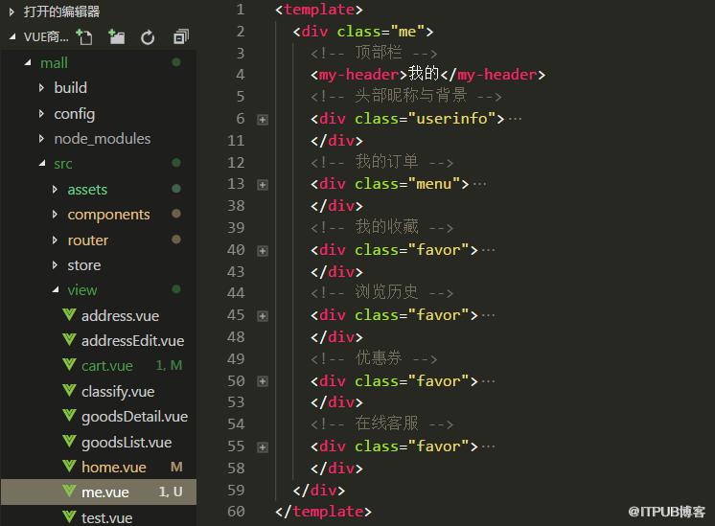Select the components folder name
Screen dimensions: 715x526
tap(108, 216)
